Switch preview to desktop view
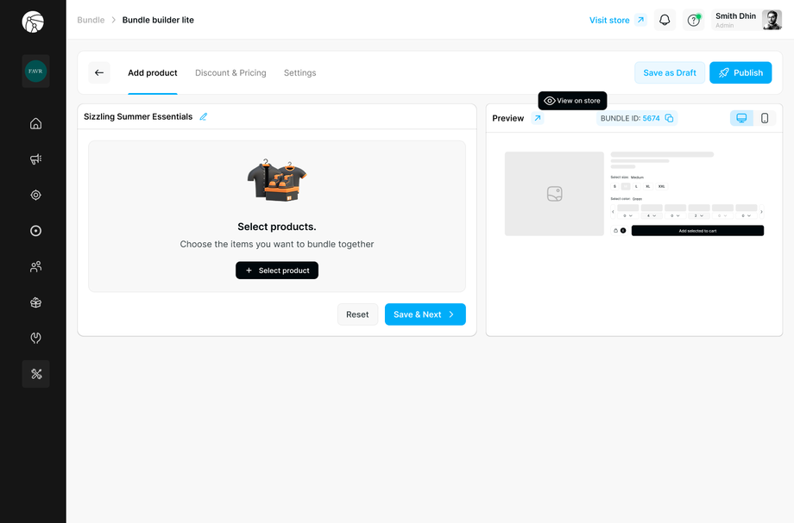794x523 pixels. coord(741,117)
